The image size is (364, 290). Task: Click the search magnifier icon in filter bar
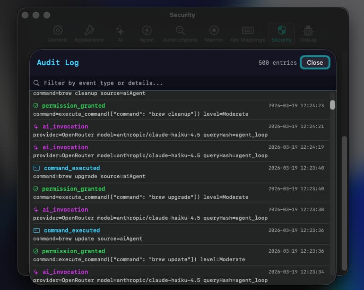(36, 83)
